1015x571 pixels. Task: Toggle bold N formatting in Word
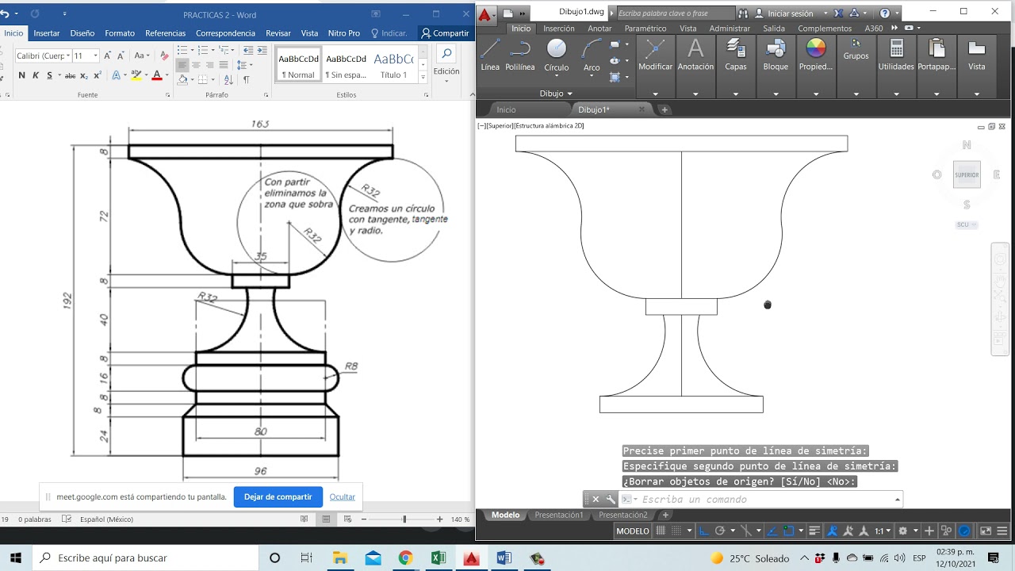(21, 75)
